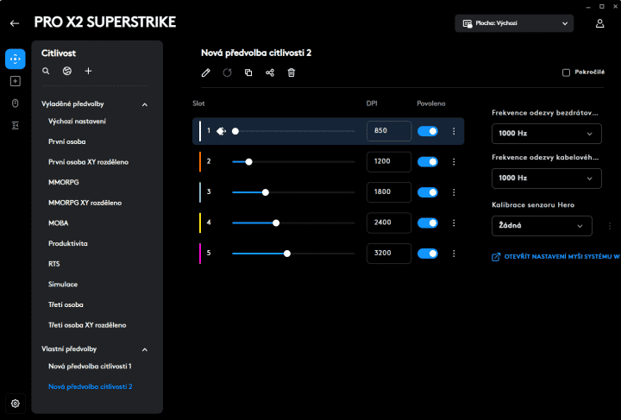
Task: Add a new preset with plus icon
Action: [88, 71]
